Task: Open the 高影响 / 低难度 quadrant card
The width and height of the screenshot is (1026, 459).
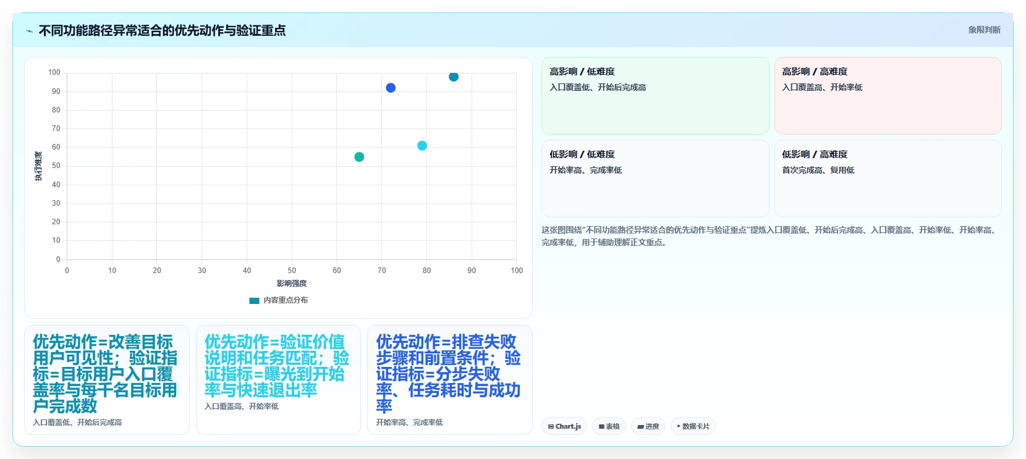Action: 655,96
